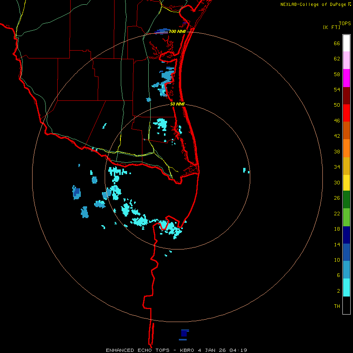Click the "30" legend value
Image resolution: width=353 pixels, height=353 pixels.
pyautogui.click(x=337, y=182)
